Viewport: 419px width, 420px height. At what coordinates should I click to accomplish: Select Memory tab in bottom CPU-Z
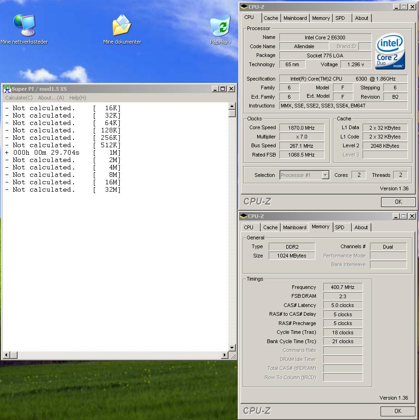(x=320, y=226)
